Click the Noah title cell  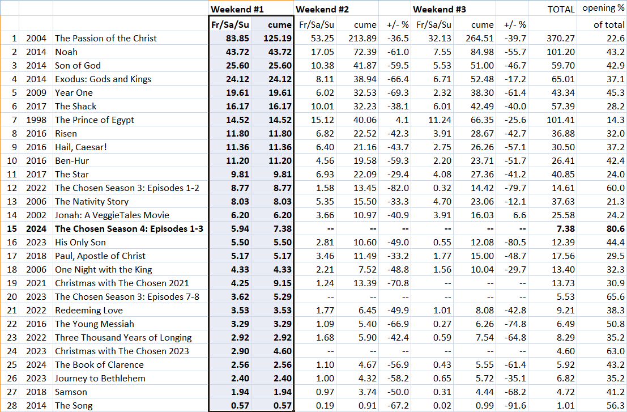(130, 52)
